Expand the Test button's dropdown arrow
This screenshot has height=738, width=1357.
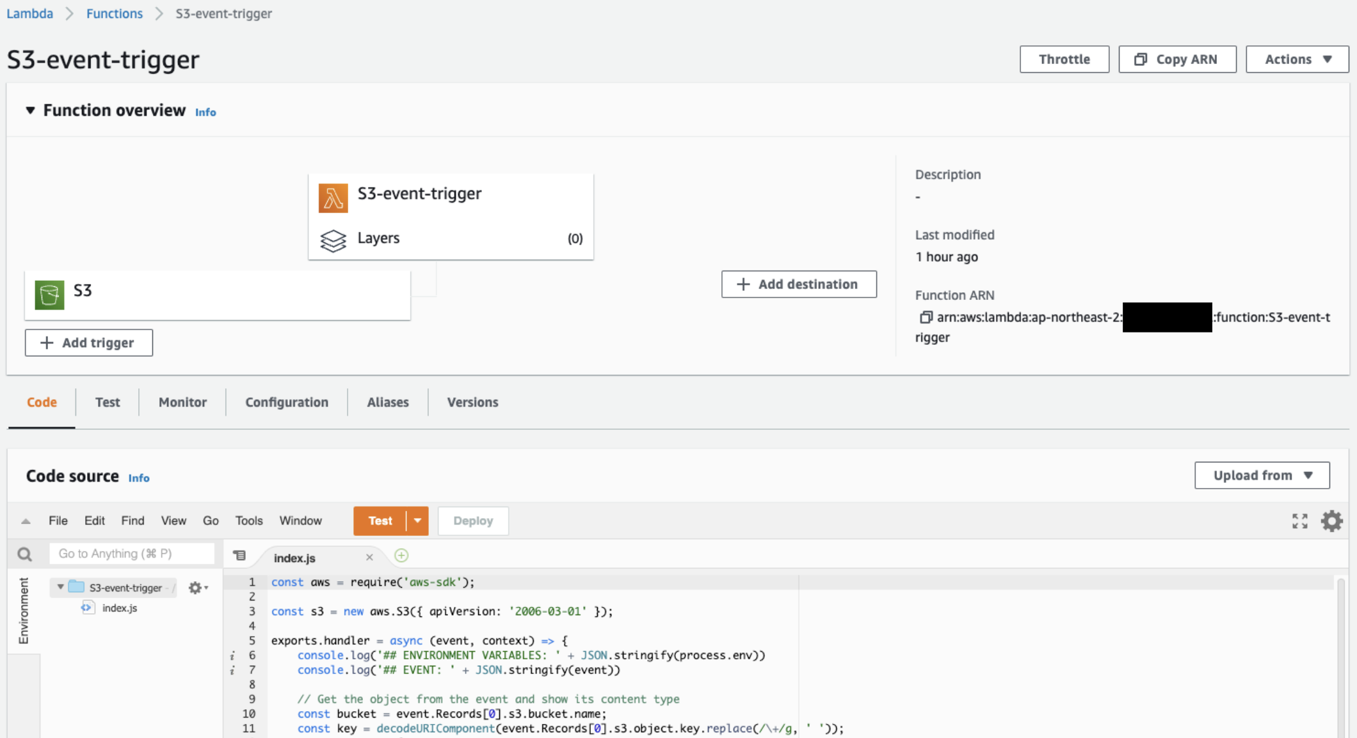click(x=417, y=521)
